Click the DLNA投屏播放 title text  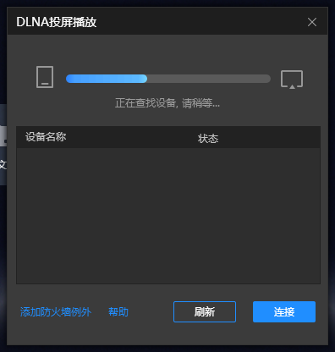[x=57, y=22]
